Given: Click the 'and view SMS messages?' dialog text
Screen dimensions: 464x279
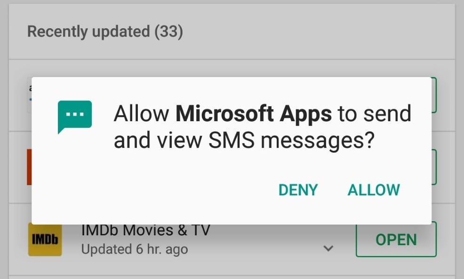Looking at the screenshot, I should (244, 140).
